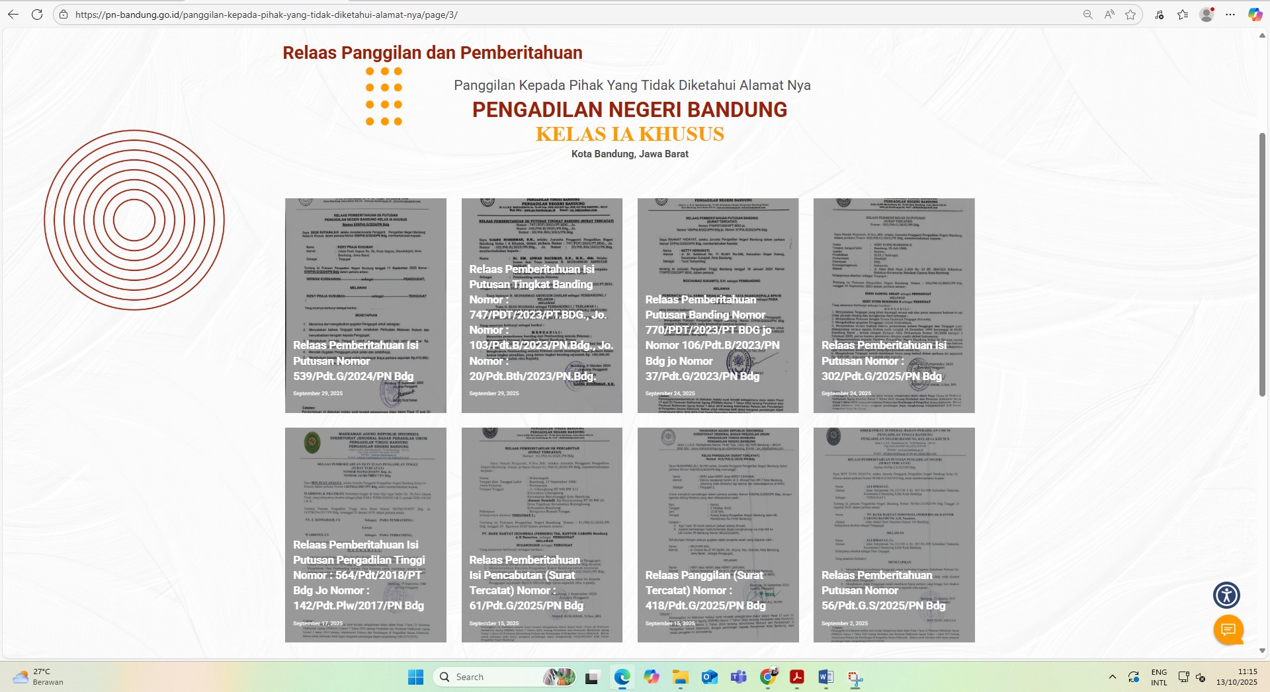Start Read Aloud from address bar
This screenshot has width=1270, height=692.
pyautogui.click(x=1109, y=15)
